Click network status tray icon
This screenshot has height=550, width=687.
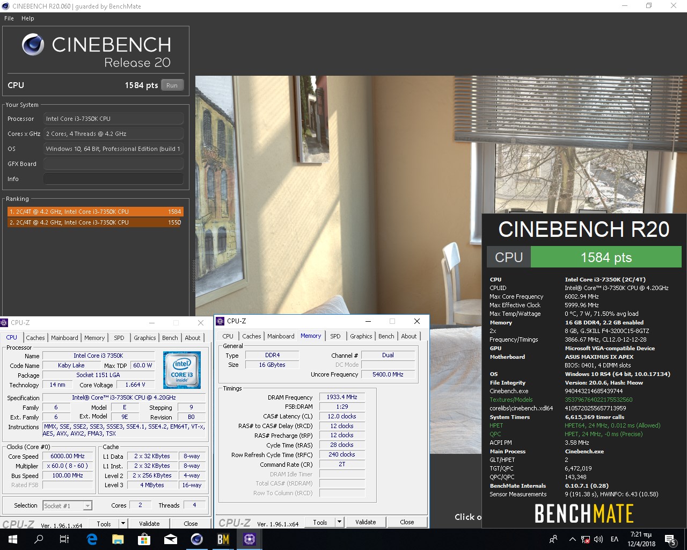(x=586, y=539)
